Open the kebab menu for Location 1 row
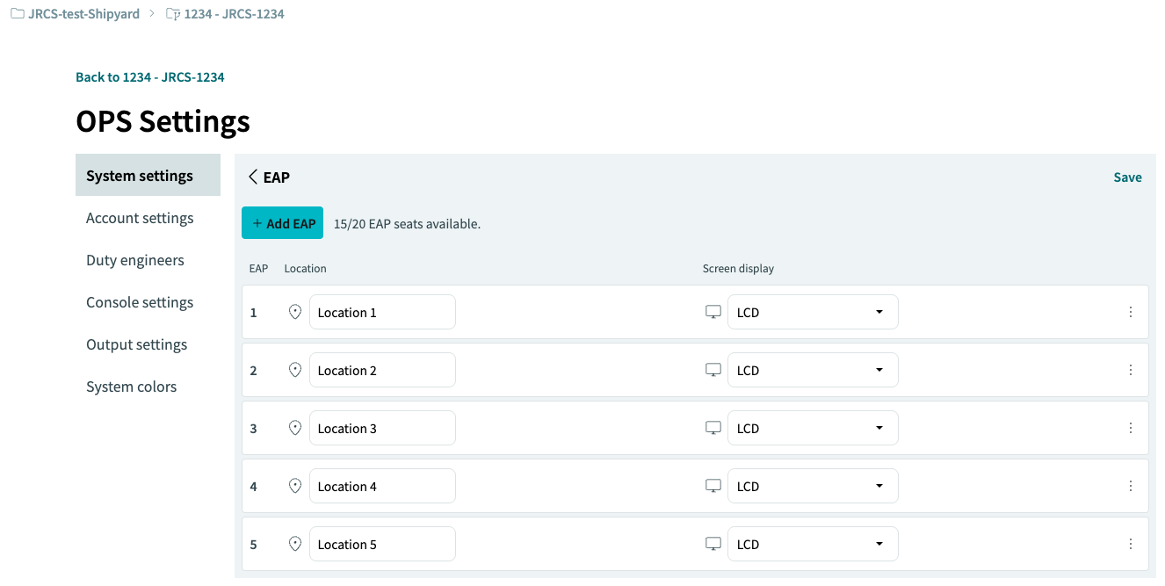Image resolution: width=1165 pixels, height=586 pixels. pyautogui.click(x=1131, y=312)
